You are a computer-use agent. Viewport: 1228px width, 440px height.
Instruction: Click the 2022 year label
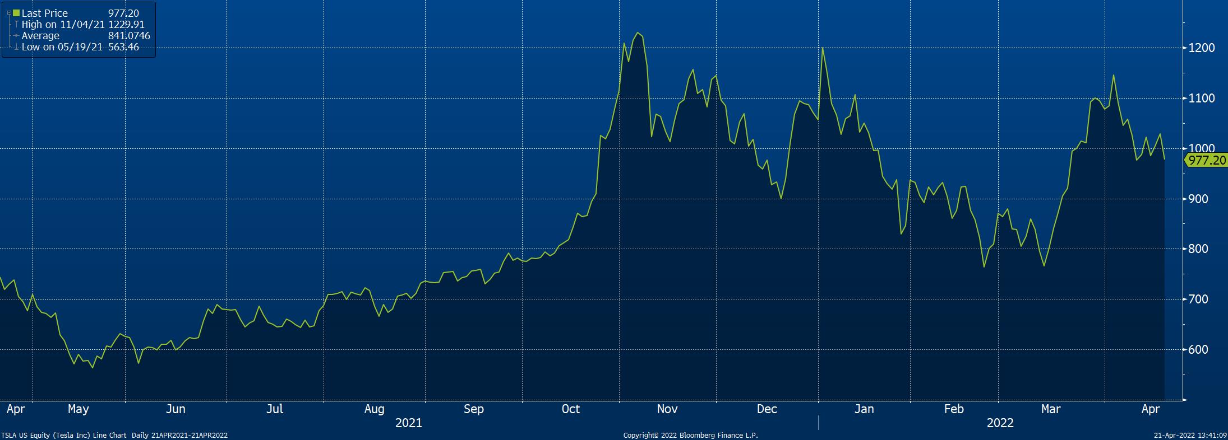[1000, 423]
